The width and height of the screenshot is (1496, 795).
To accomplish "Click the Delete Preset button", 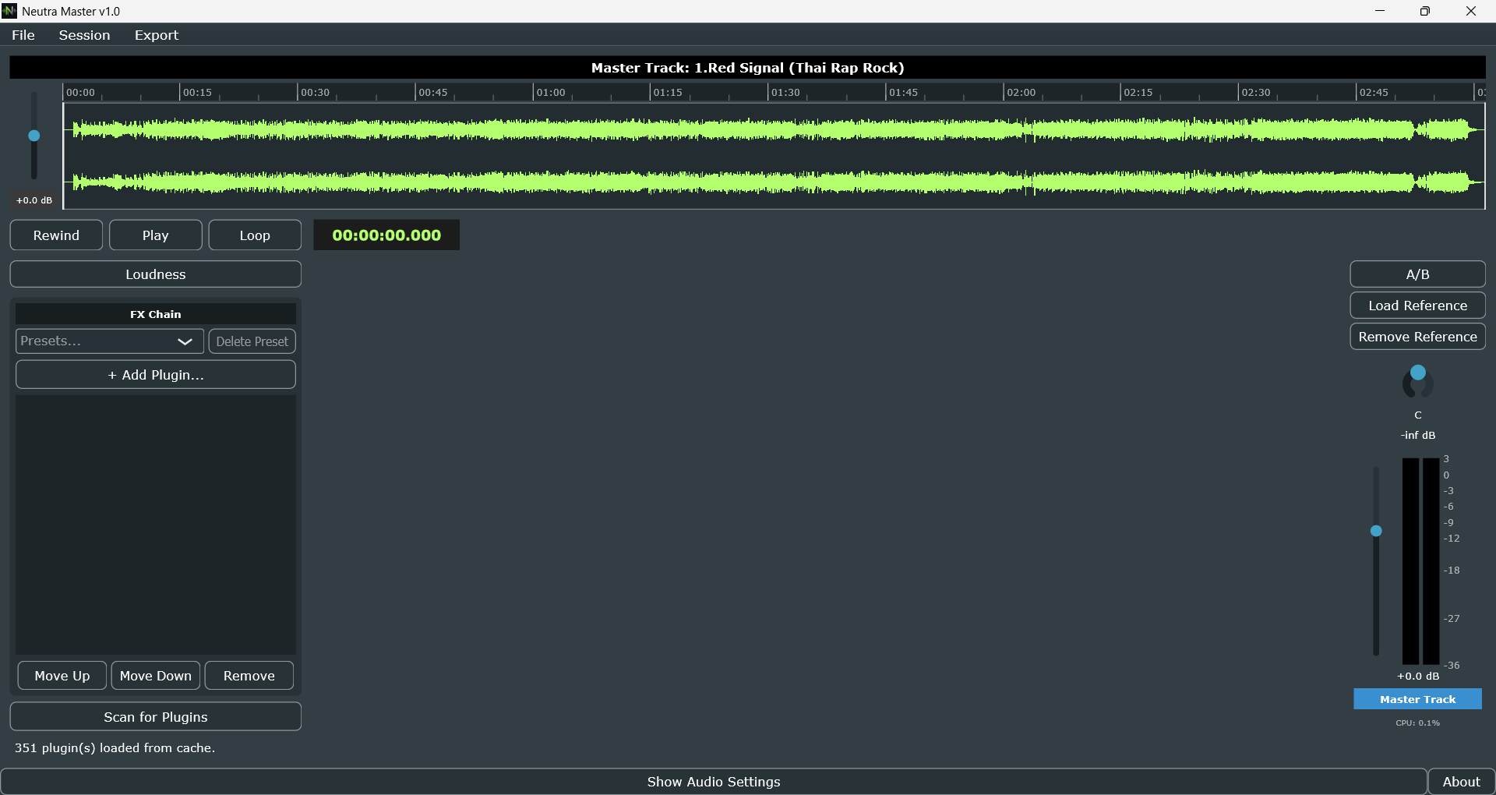I will point(252,341).
